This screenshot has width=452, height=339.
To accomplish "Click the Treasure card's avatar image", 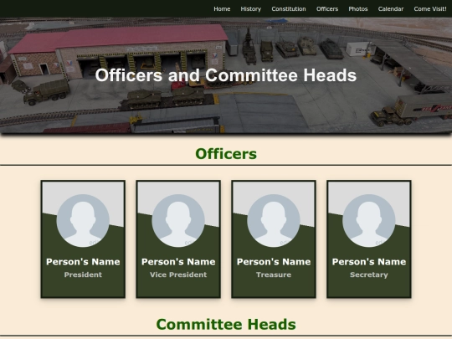I will 274,220.
